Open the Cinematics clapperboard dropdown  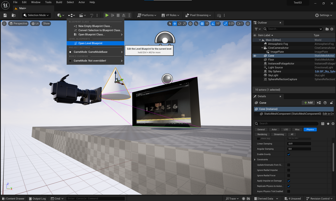coord(82,15)
